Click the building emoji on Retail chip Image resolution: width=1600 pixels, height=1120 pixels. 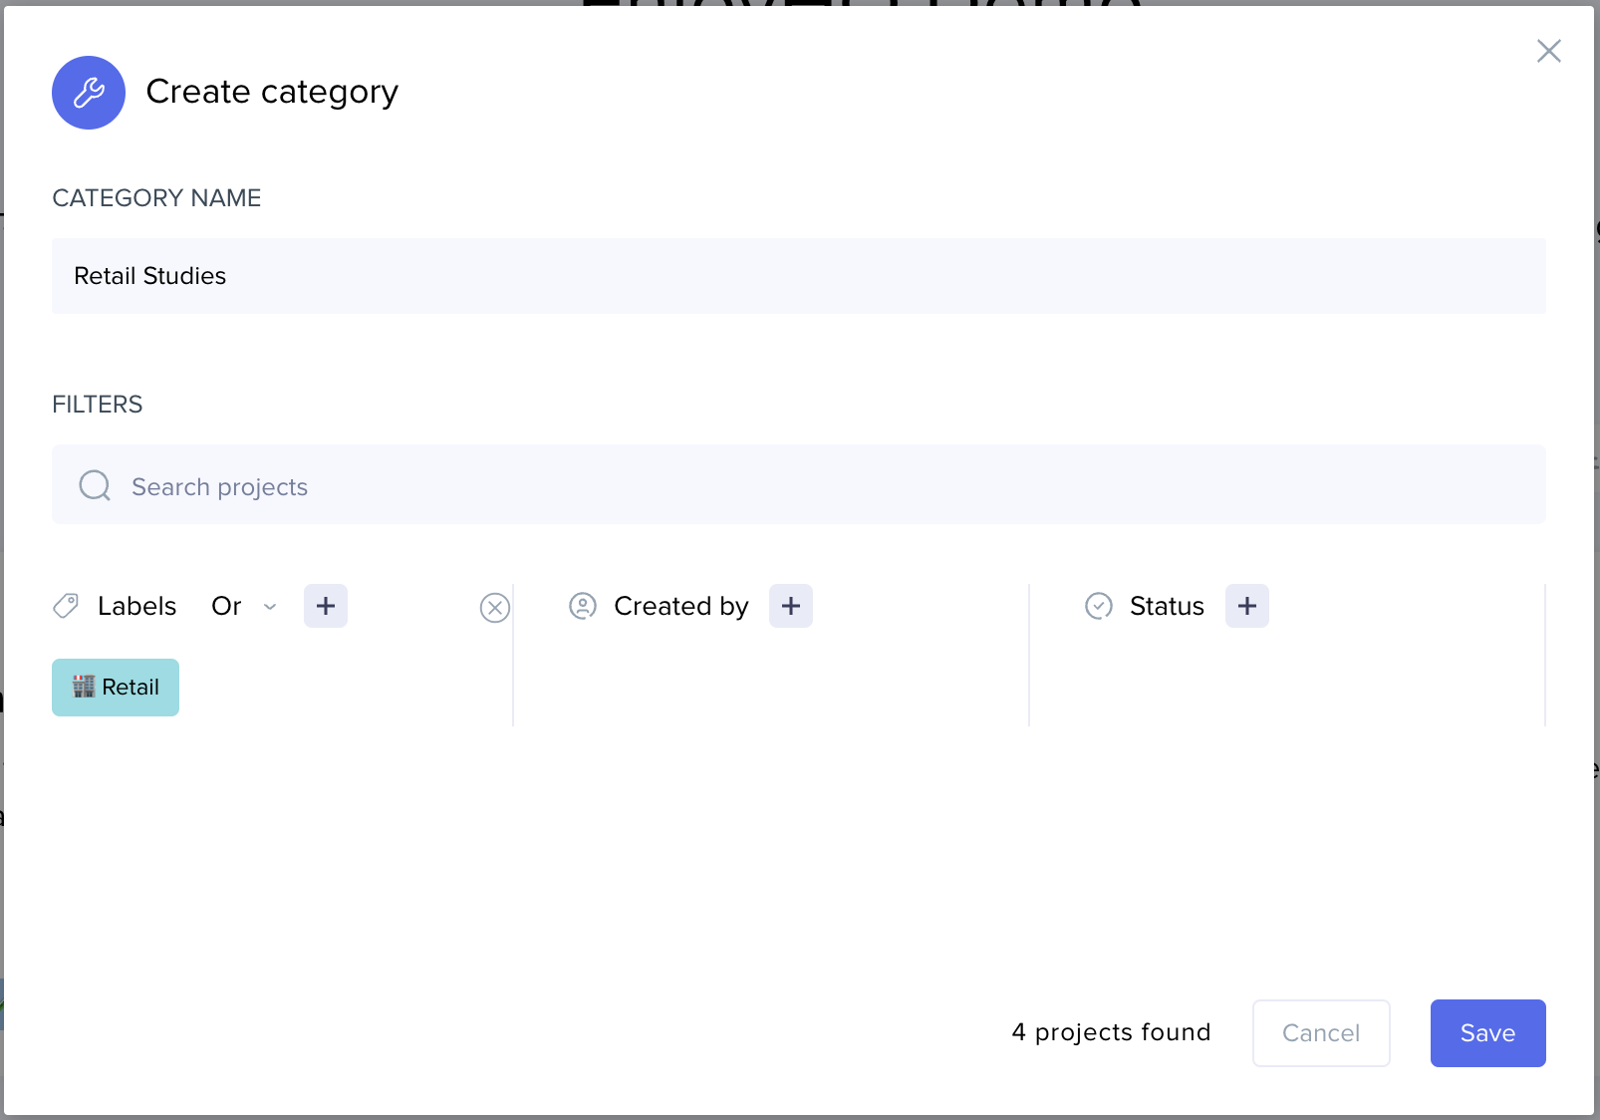click(84, 687)
